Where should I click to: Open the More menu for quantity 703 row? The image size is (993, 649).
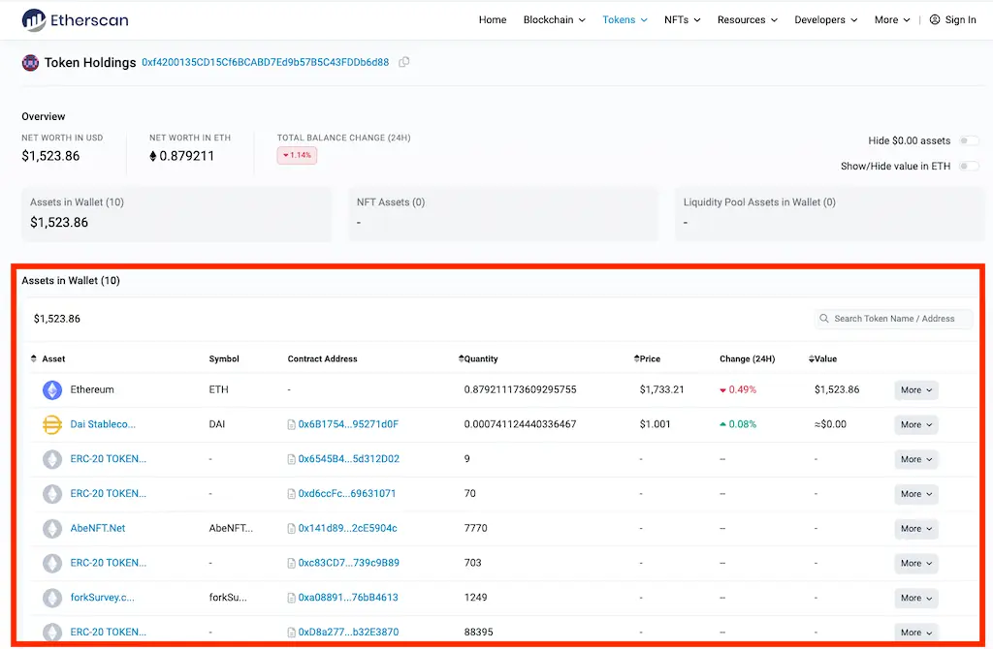[x=916, y=563]
